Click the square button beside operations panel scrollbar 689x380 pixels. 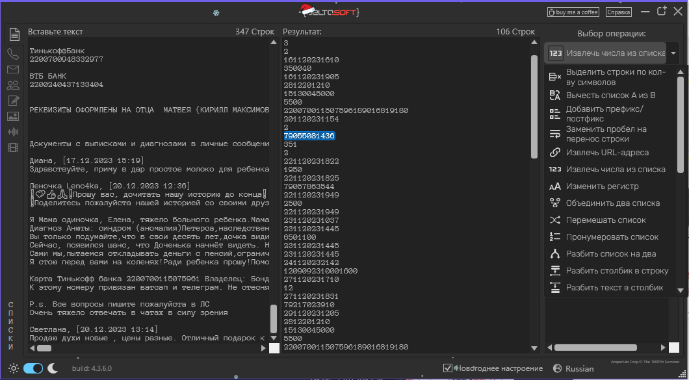coord(674,348)
